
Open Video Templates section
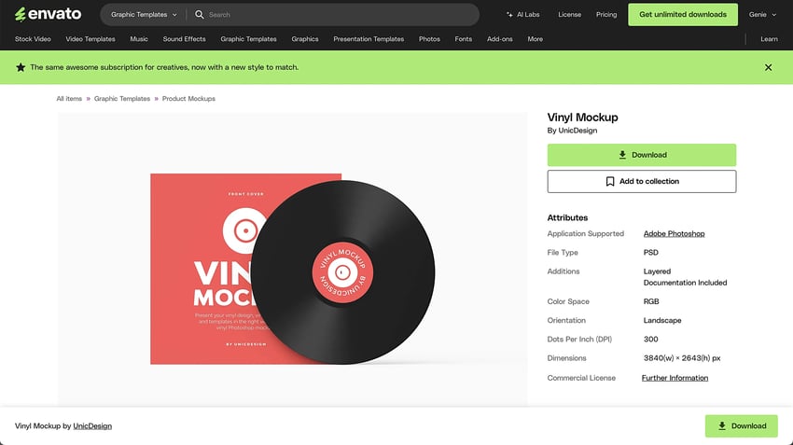[90, 39]
